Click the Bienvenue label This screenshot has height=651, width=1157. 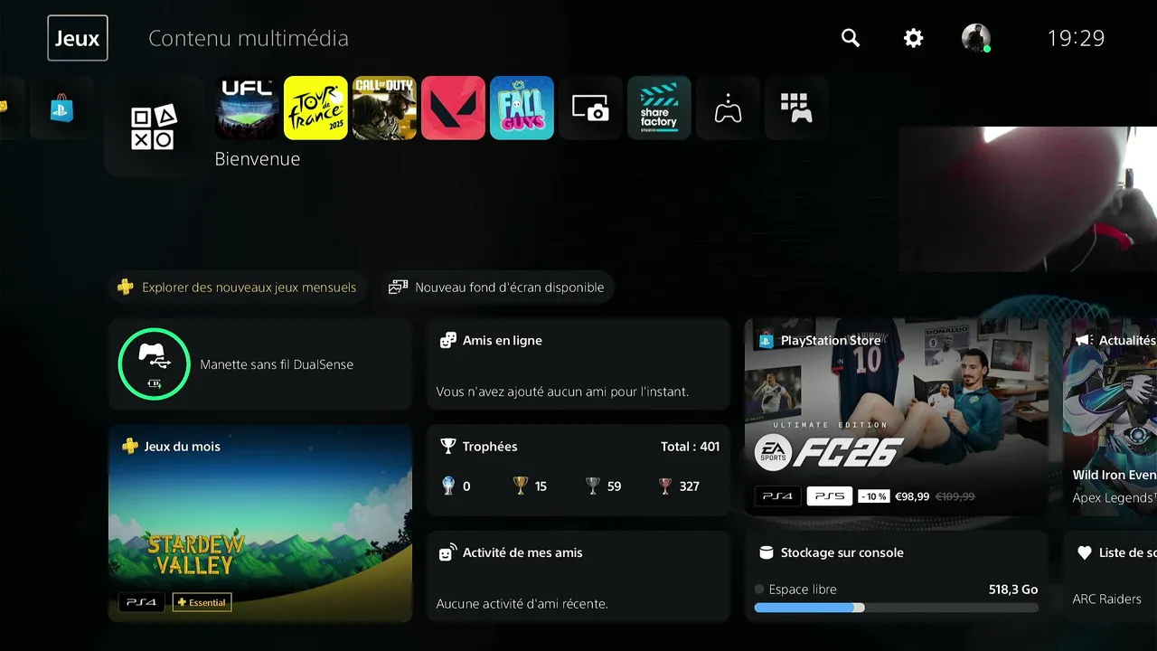[x=258, y=159]
